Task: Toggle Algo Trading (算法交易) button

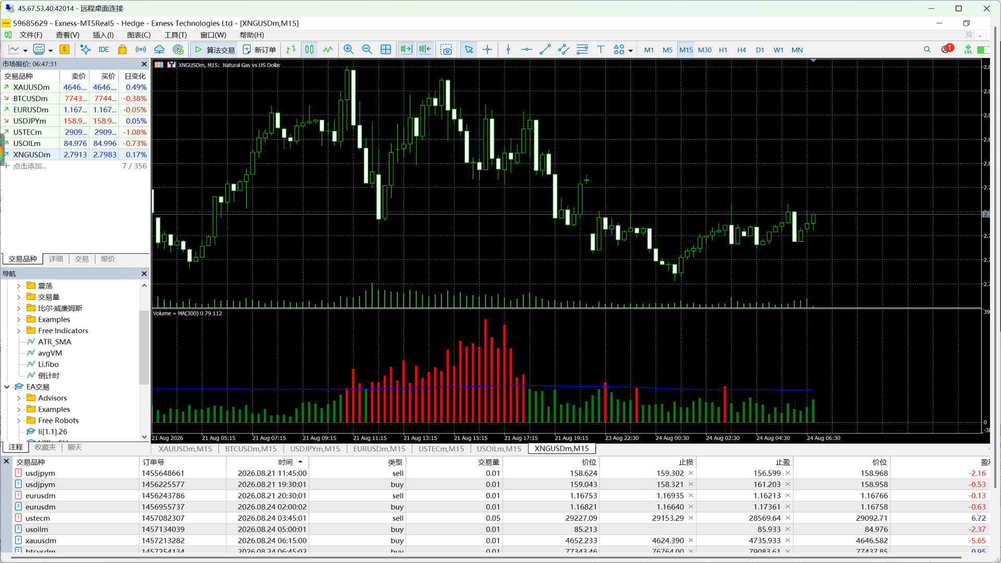Action: point(214,50)
